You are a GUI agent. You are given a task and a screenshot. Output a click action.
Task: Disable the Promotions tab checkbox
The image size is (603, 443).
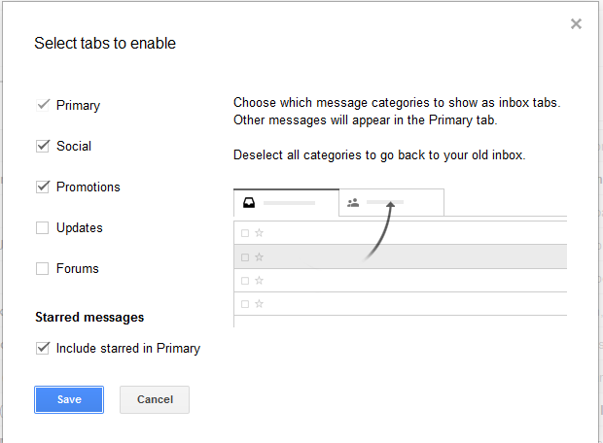(43, 187)
